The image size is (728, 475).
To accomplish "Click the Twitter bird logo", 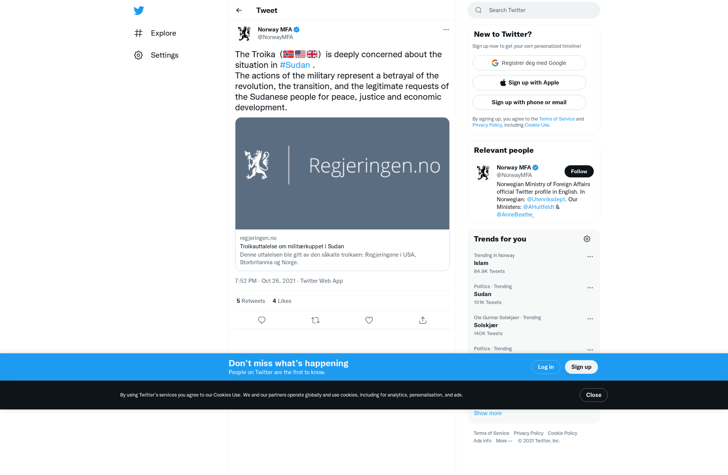I will tap(139, 11).
